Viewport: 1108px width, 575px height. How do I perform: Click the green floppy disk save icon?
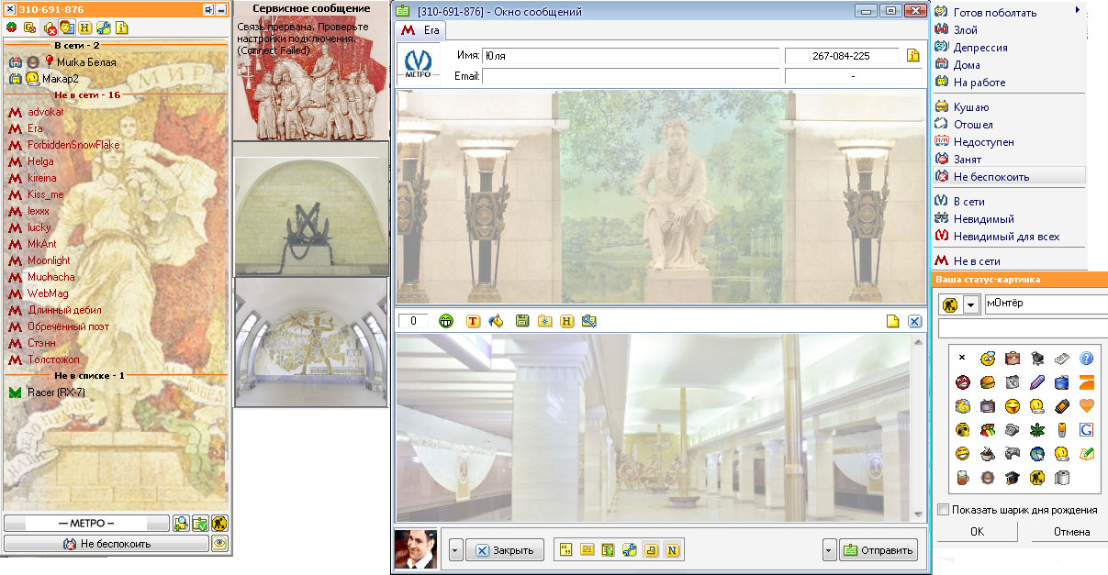click(x=522, y=321)
